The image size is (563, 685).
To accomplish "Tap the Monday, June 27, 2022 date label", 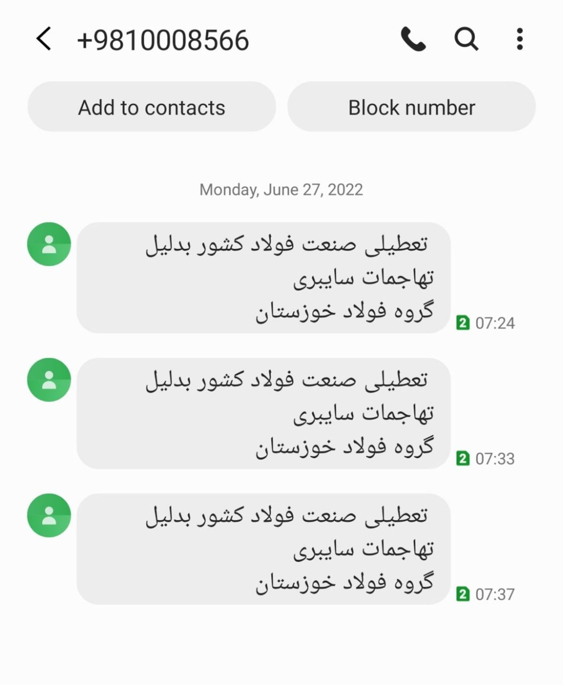I will [281, 190].
